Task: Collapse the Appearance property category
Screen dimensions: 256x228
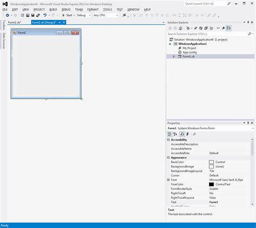Action: (169, 158)
